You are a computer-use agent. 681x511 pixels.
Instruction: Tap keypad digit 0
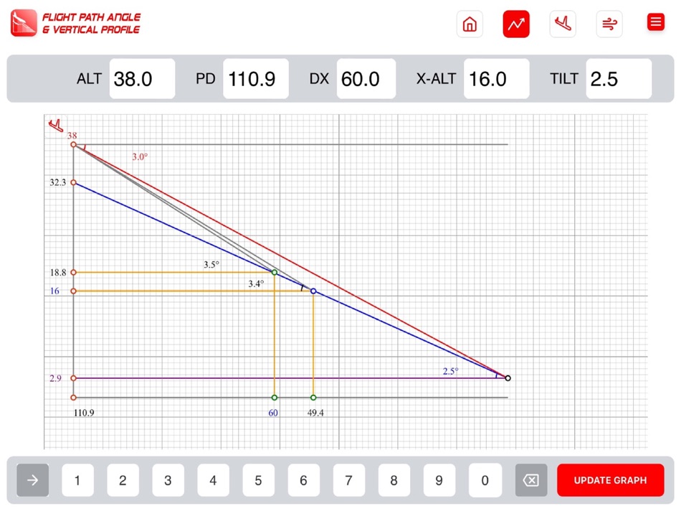485,480
